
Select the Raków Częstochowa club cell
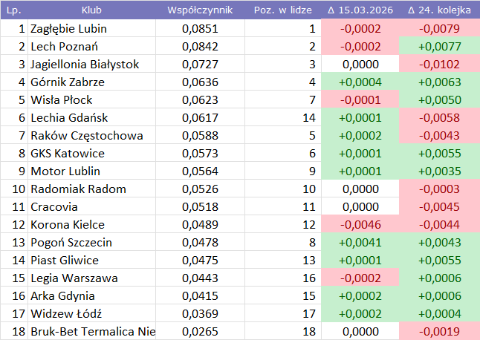click(86, 136)
